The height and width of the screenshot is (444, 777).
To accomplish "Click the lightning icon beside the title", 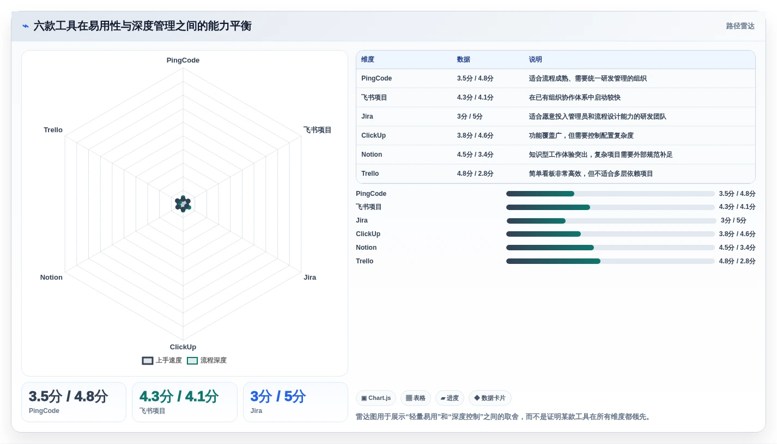I will 26,26.
